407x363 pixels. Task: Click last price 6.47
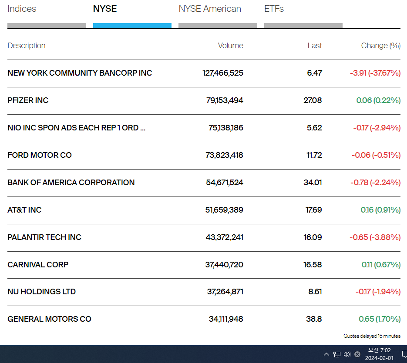(314, 73)
